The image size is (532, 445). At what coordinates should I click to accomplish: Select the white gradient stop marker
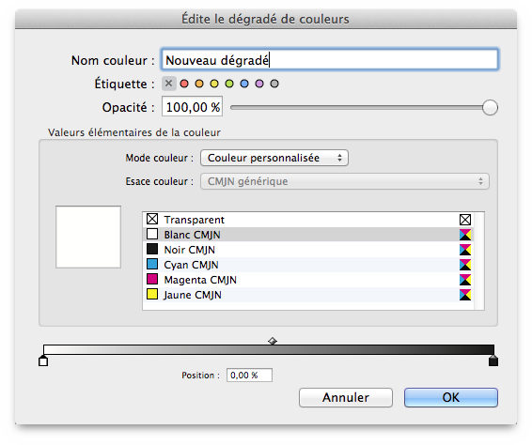coord(43,361)
